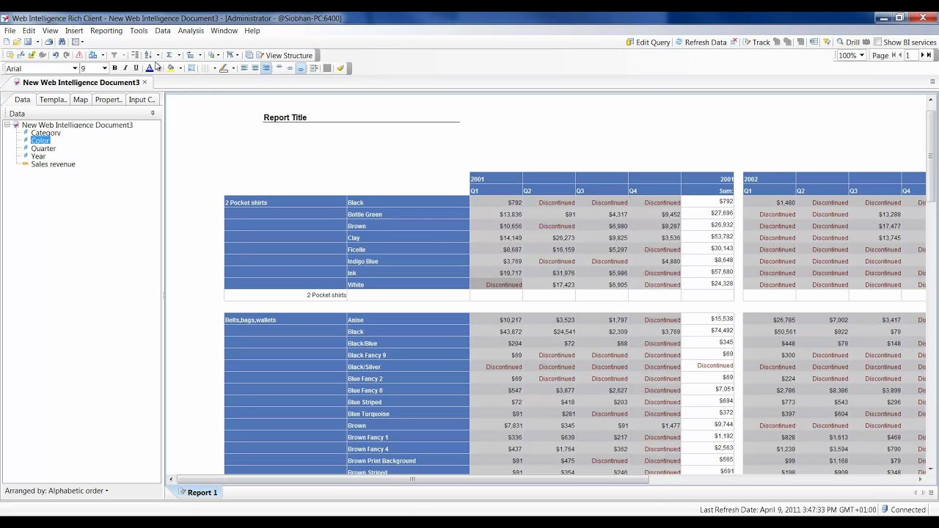Open the dropdown arrow next to the Sum icon
This screenshot has height=528, width=939.
pyautogui.click(x=178, y=55)
